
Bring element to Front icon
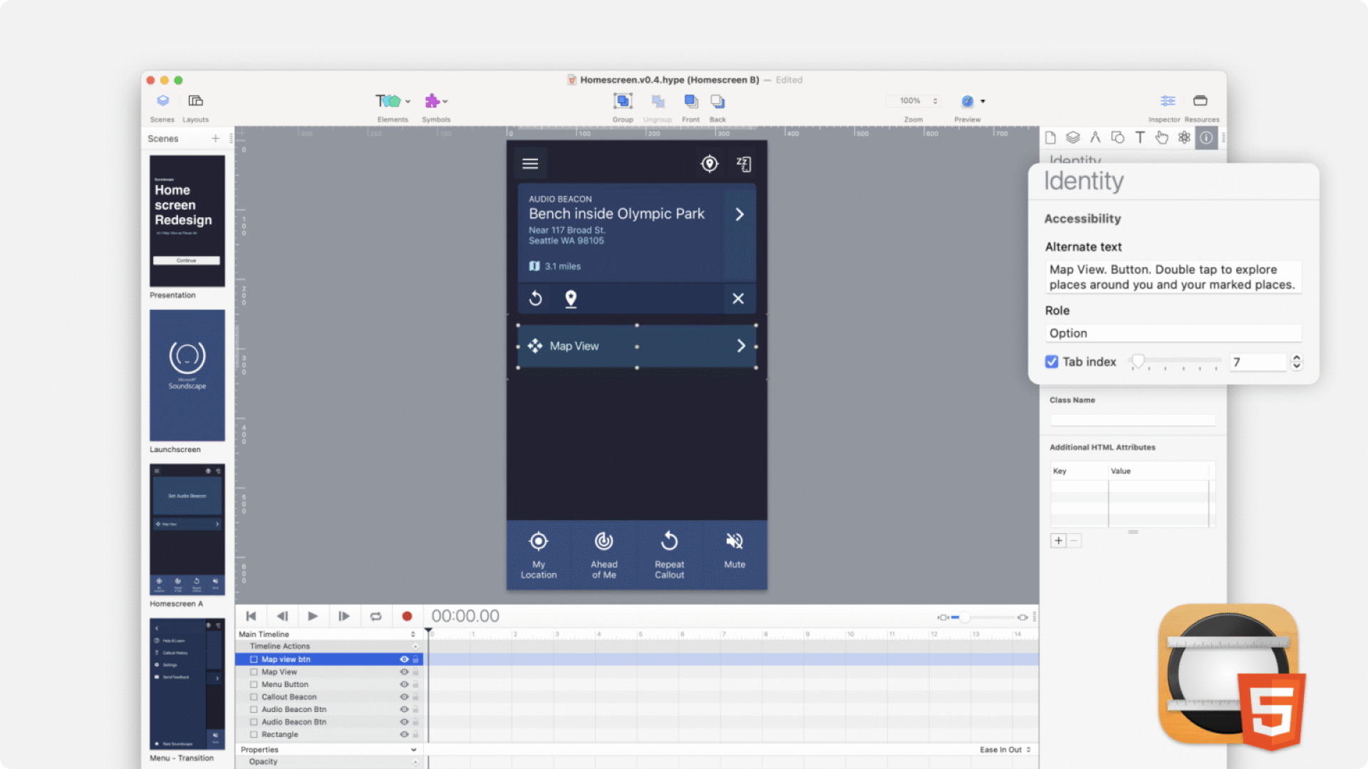pyautogui.click(x=690, y=101)
